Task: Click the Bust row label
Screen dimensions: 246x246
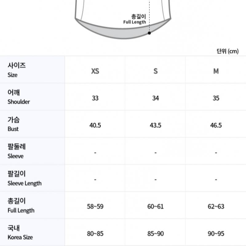Action: (x=14, y=124)
